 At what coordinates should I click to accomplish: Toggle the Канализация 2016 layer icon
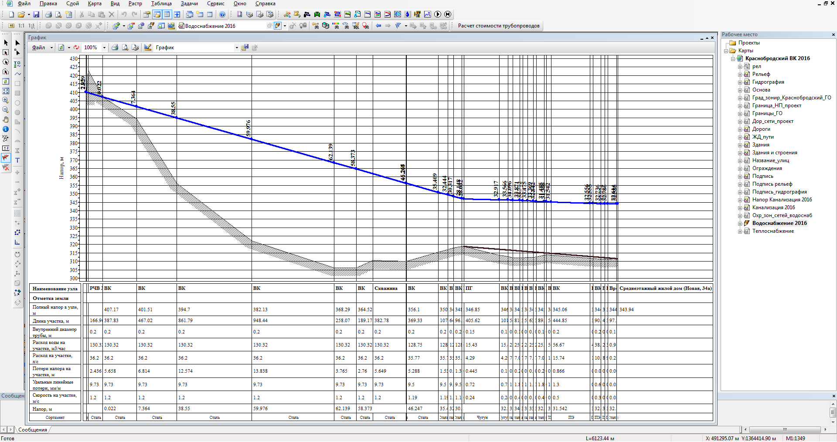[747, 207]
